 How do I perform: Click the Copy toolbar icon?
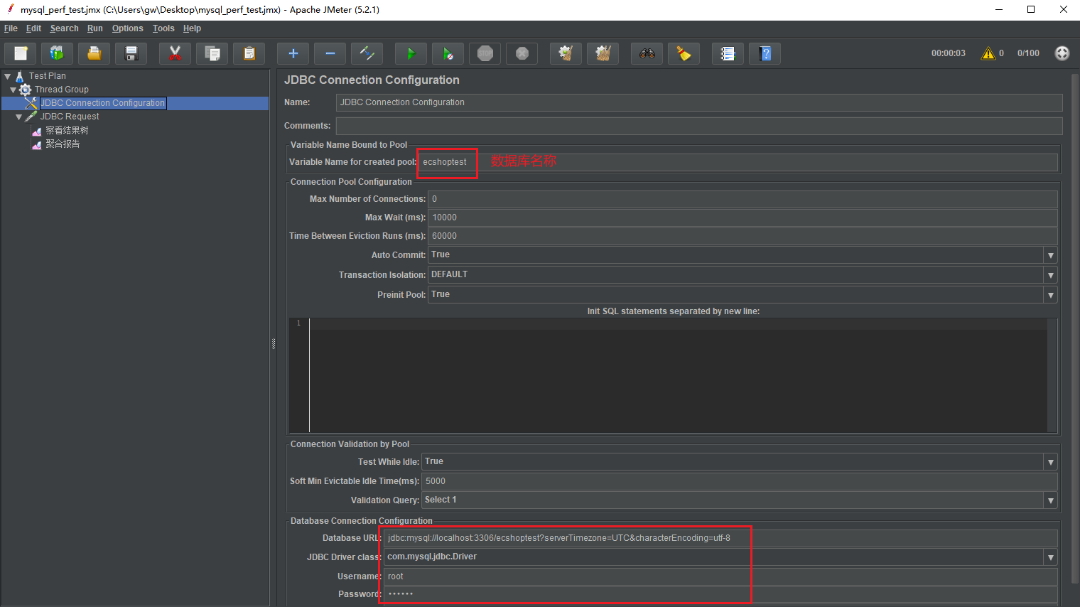click(212, 53)
